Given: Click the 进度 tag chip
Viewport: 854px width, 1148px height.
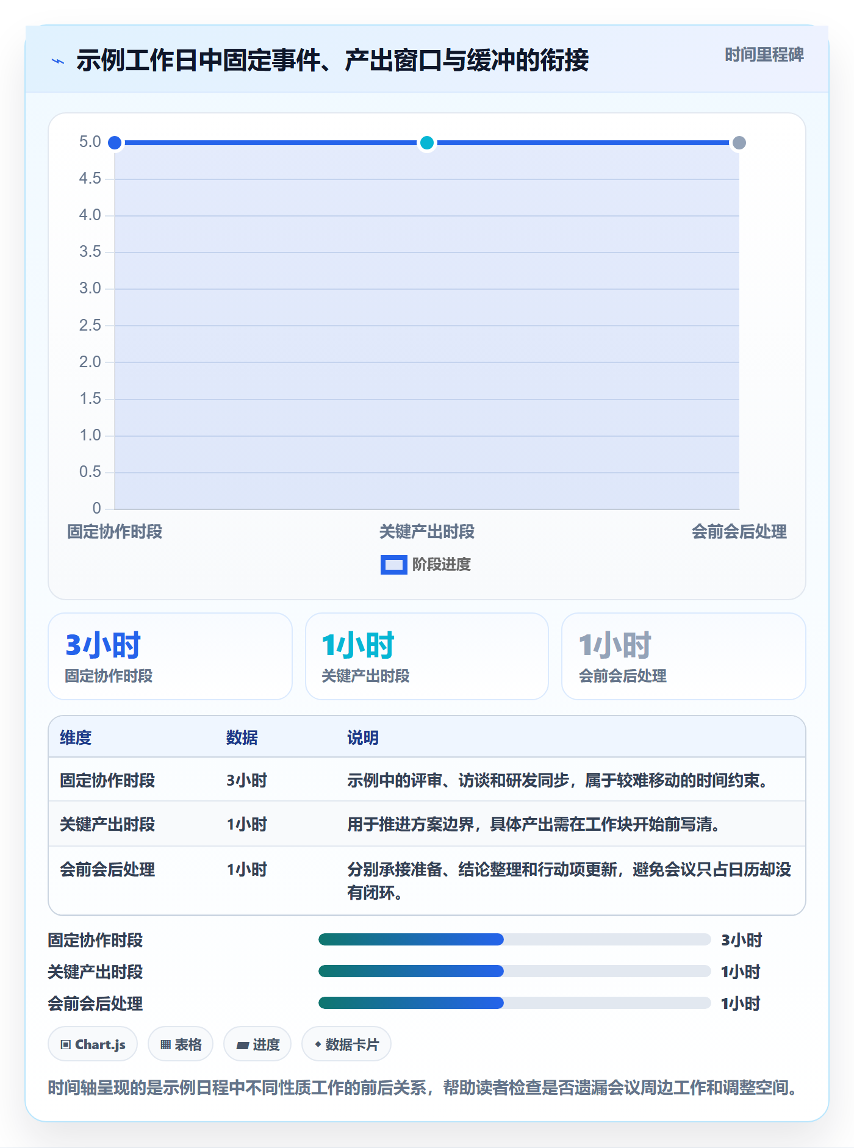Looking at the screenshot, I should pyautogui.click(x=257, y=1044).
